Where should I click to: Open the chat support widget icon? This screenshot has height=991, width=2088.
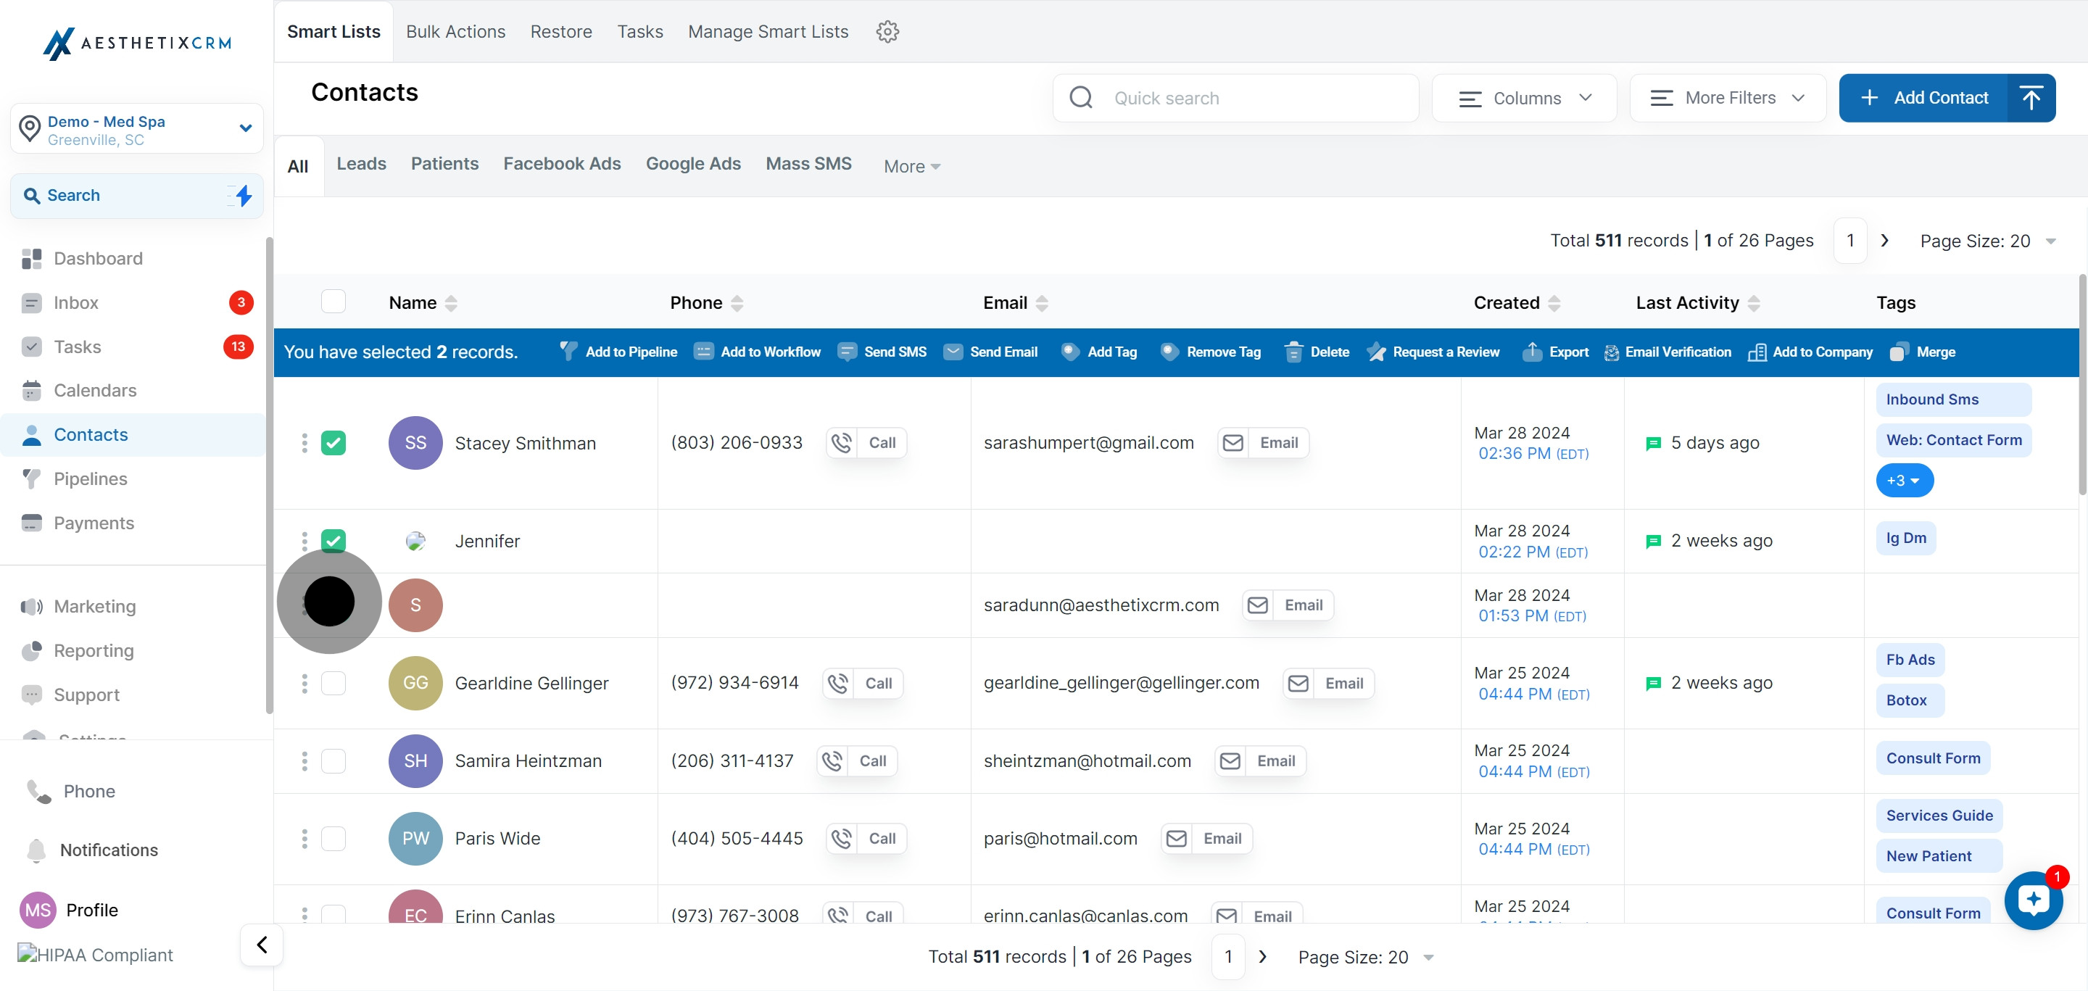2033,900
